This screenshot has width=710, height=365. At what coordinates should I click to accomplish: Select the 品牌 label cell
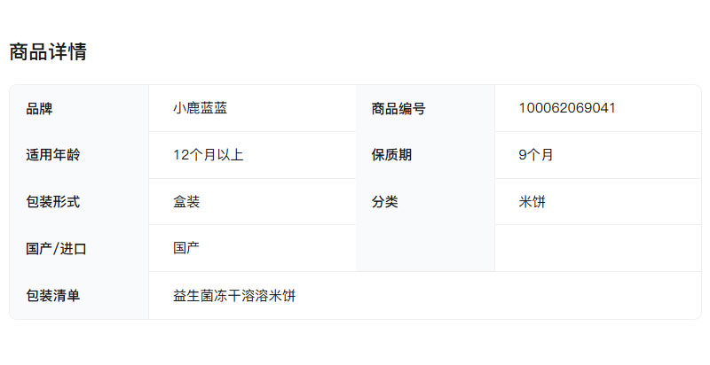[x=40, y=109]
